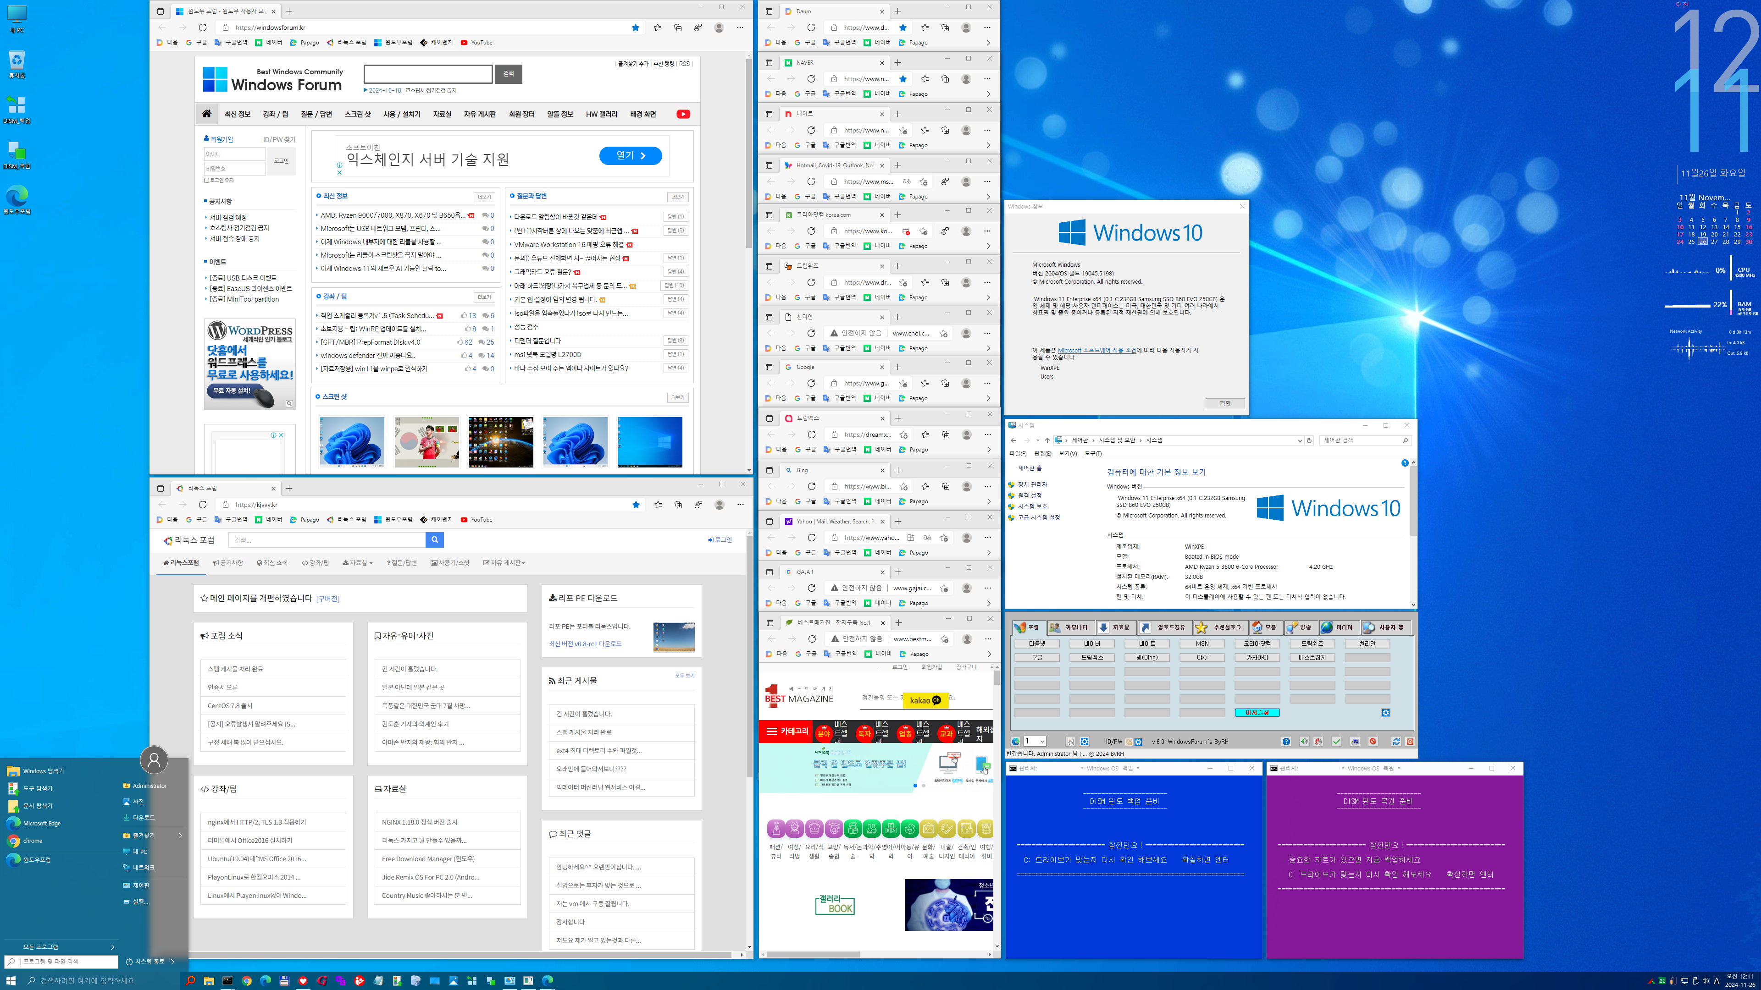This screenshot has height=990, width=1761.
Task: Select the 휴지통 recycle bin desktop icon
Action: coord(17,64)
